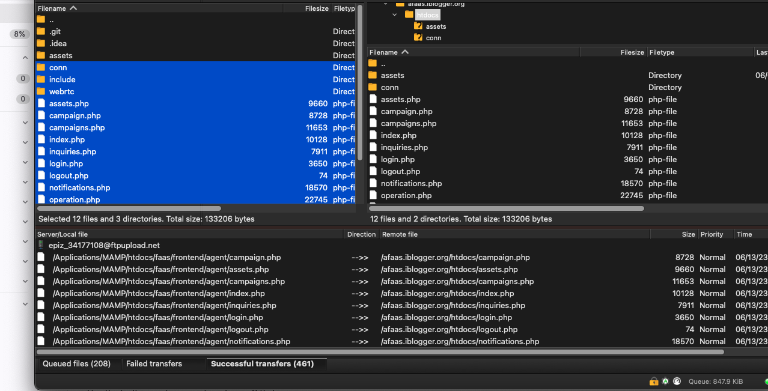Select assets.php in remote file list
The height and width of the screenshot is (391, 768).
(x=567, y=99)
